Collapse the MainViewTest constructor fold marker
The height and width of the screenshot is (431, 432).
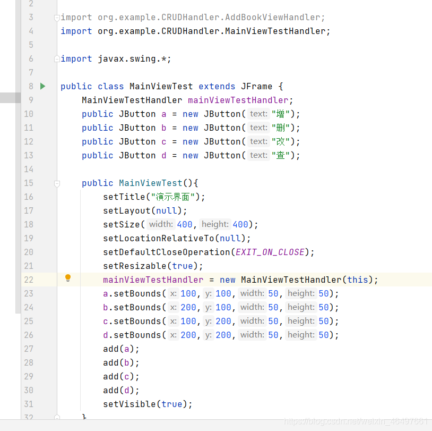click(x=57, y=183)
